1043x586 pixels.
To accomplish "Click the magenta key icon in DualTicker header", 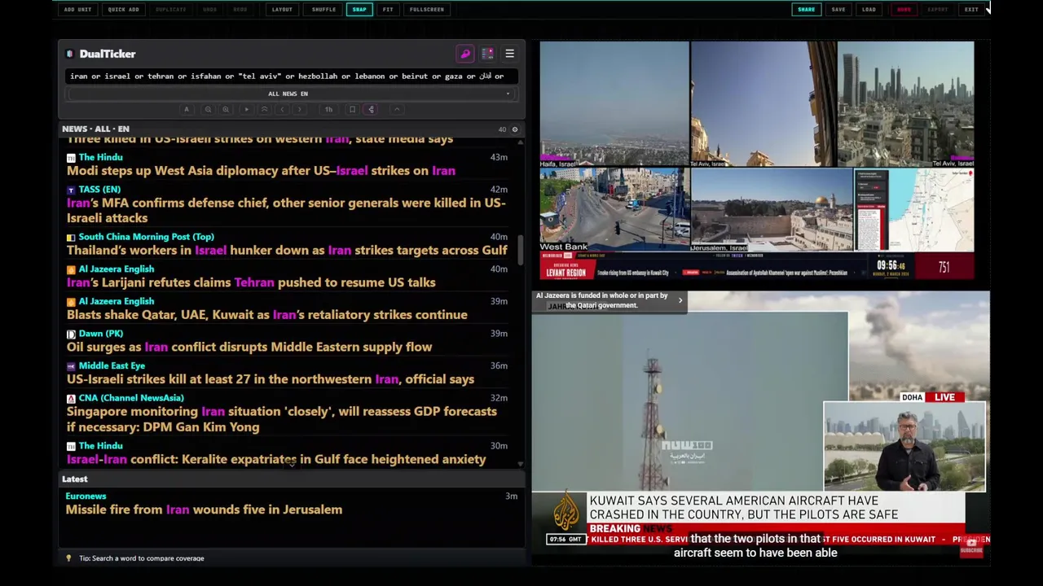I will 465,54.
